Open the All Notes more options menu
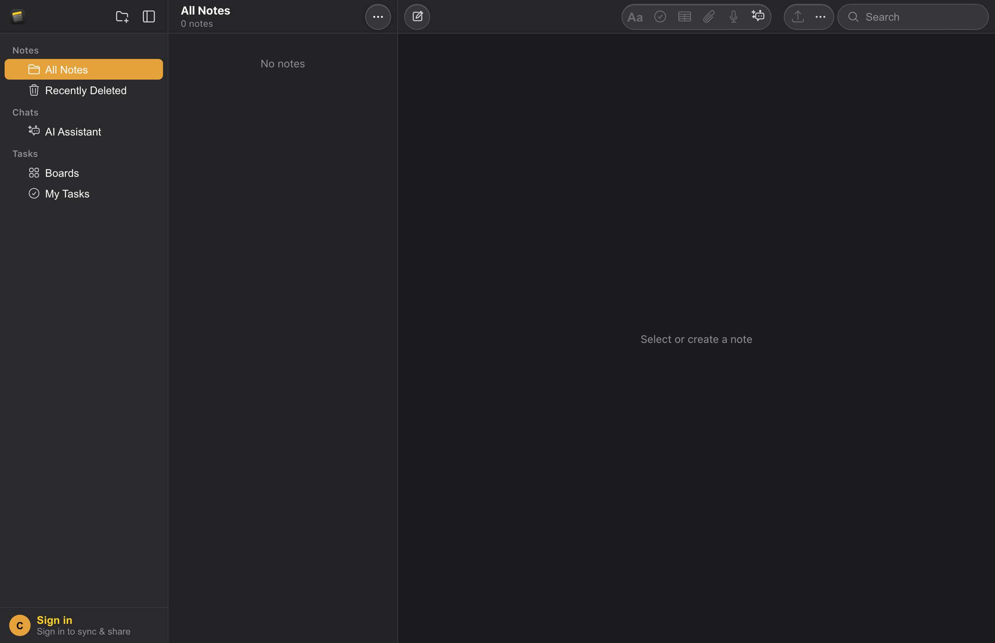This screenshot has height=643, width=995. pyautogui.click(x=378, y=17)
